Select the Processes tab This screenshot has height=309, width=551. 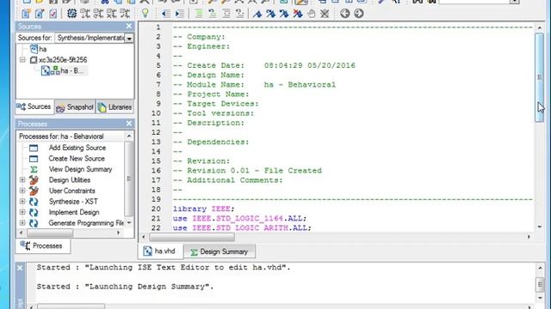point(42,246)
